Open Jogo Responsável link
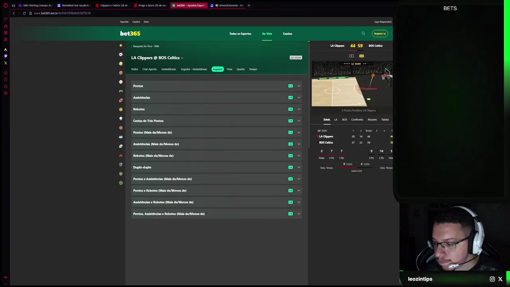Image resolution: width=510 pixels, height=287 pixels. click(x=383, y=22)
